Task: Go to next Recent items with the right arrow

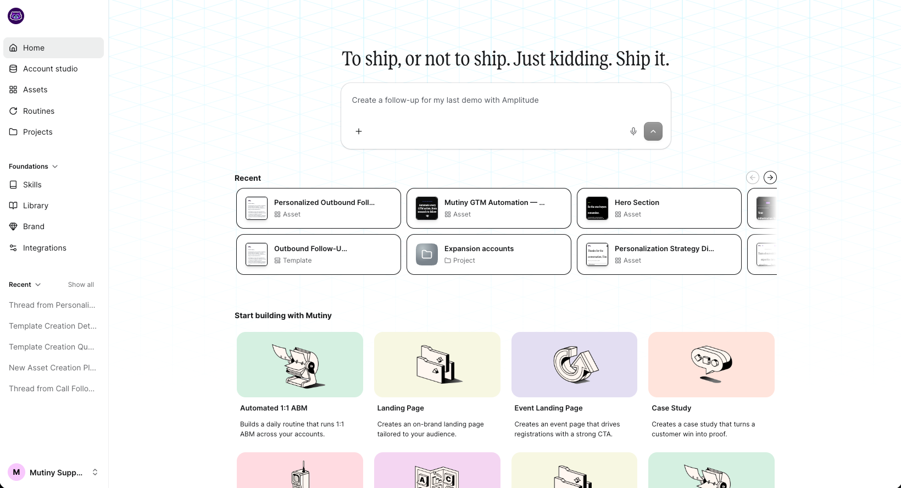Action: (770, 178)
